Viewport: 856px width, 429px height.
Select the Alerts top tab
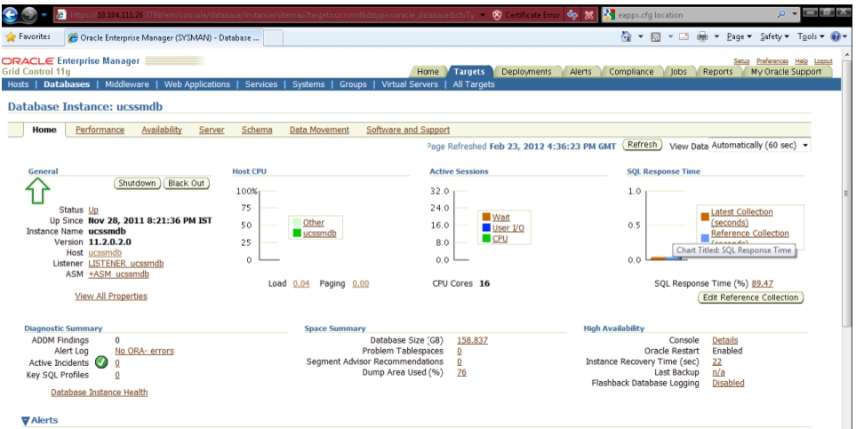click(x=580, y=71)
